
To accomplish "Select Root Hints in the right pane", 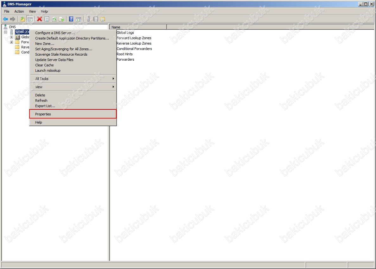I will click(124, 54).
